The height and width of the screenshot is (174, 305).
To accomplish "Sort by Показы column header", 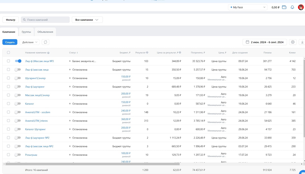I will (267, 53).
